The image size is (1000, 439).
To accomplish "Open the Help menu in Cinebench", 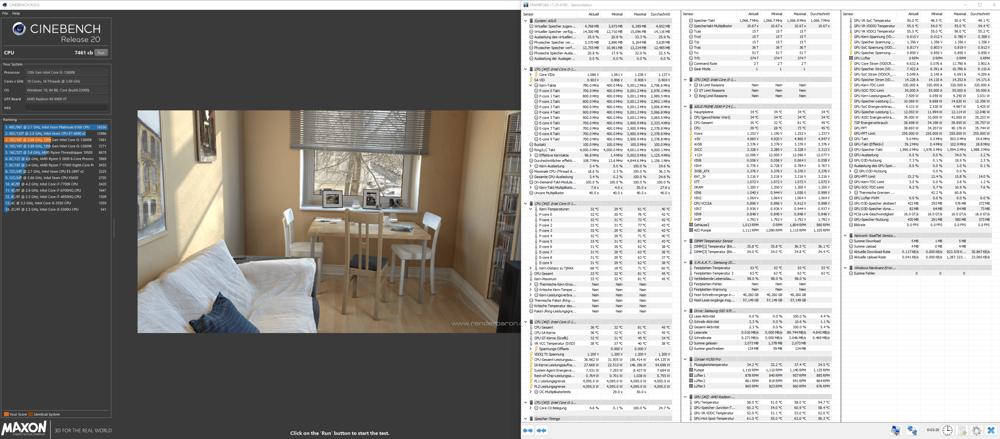I will point(16,13).
